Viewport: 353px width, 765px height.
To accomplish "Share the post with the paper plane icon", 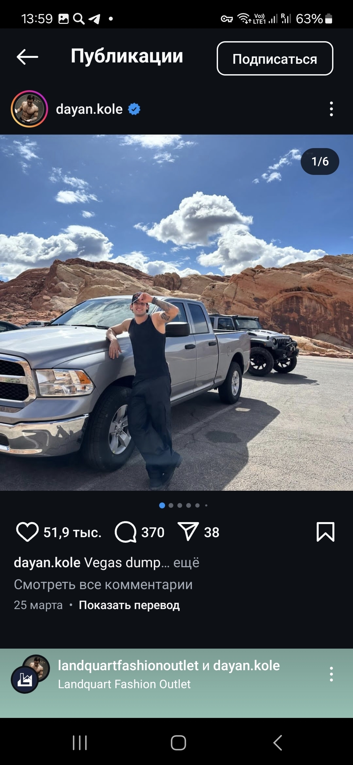I will pyautogui.click(x=188, y=532).
